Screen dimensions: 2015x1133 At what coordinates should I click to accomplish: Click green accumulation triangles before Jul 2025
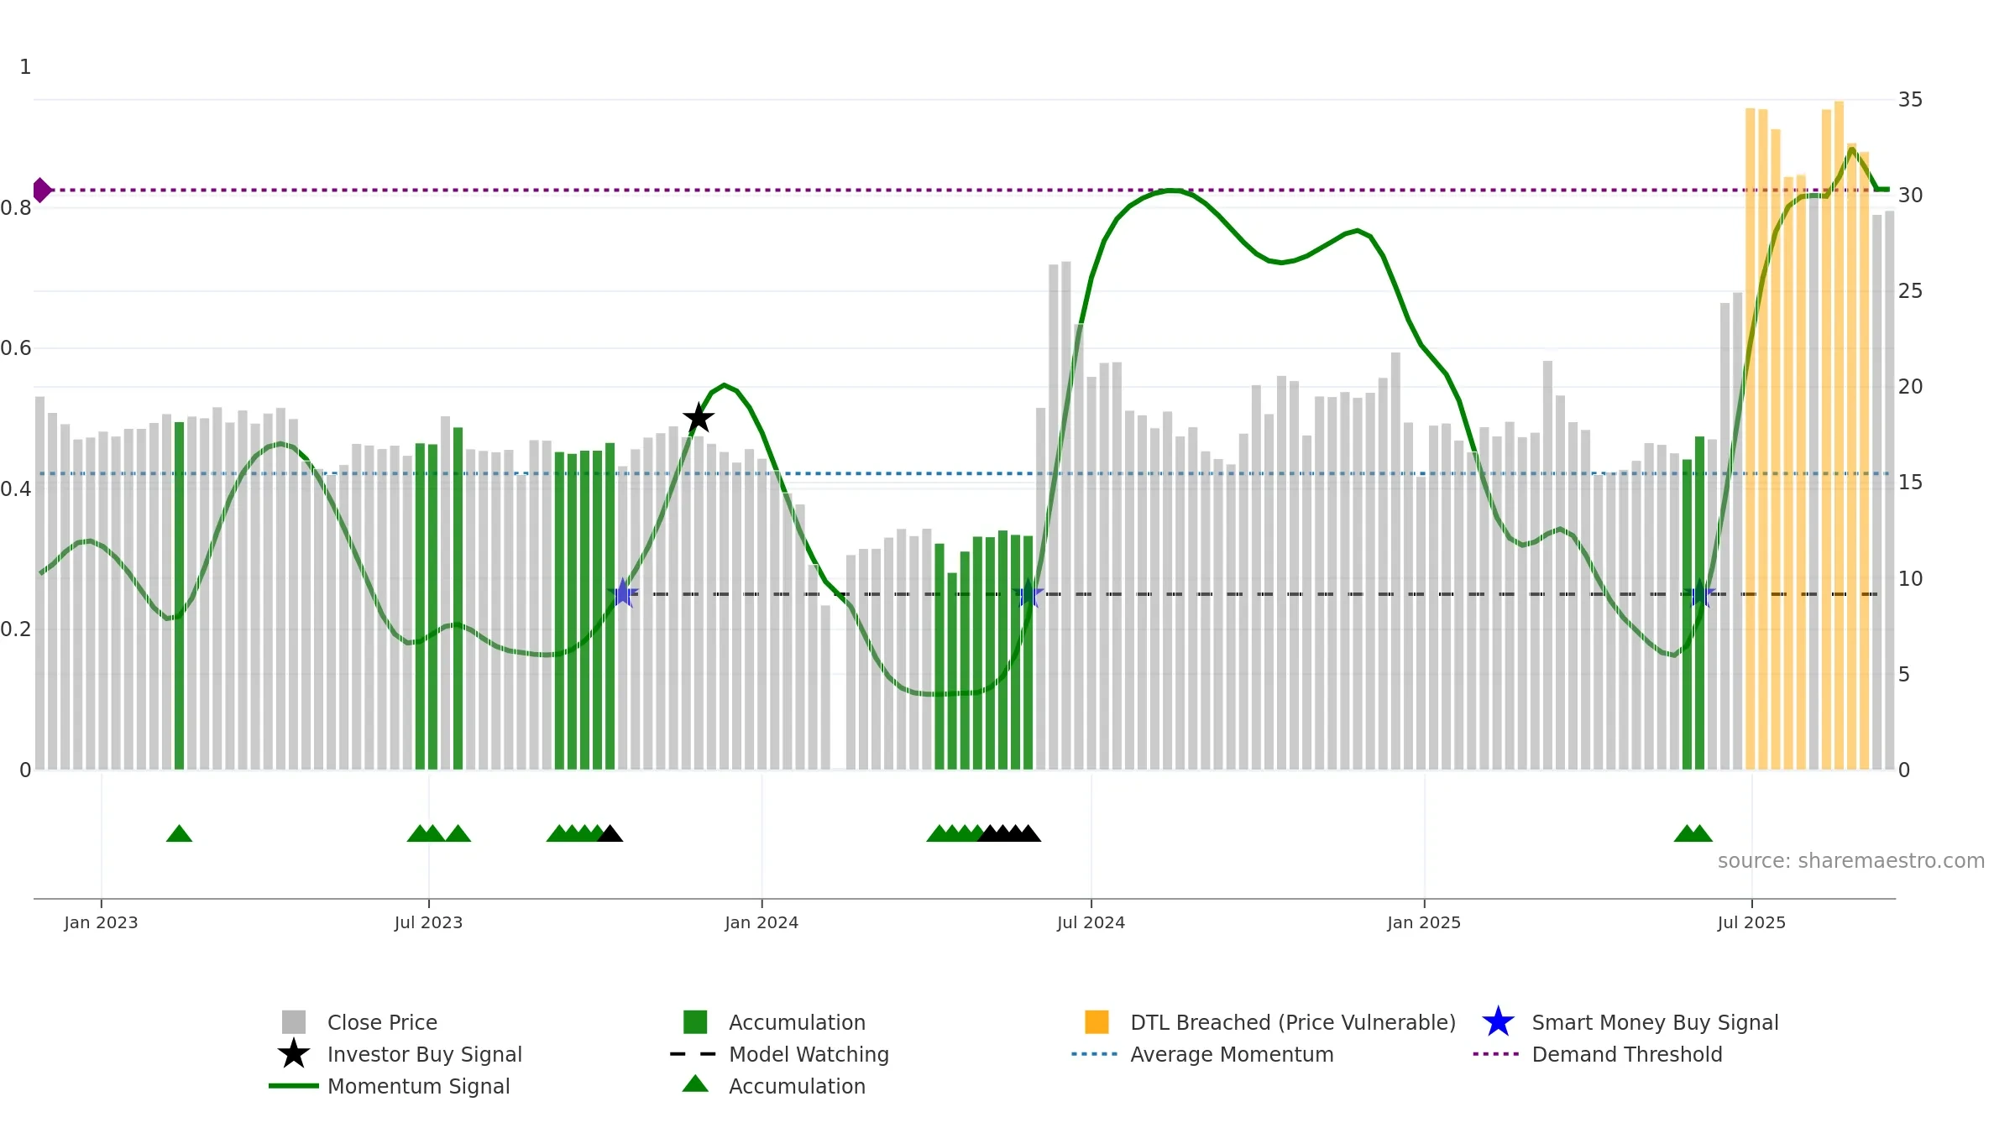coord(1693,833)
